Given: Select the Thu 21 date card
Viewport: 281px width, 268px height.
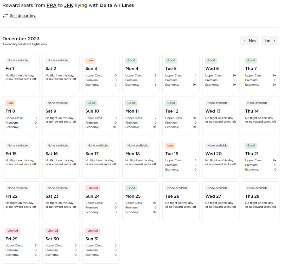Looking at the screenshot, I should [260, 158].
